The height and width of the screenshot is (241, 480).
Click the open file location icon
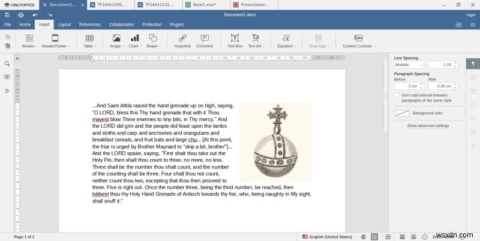(458, 25)
